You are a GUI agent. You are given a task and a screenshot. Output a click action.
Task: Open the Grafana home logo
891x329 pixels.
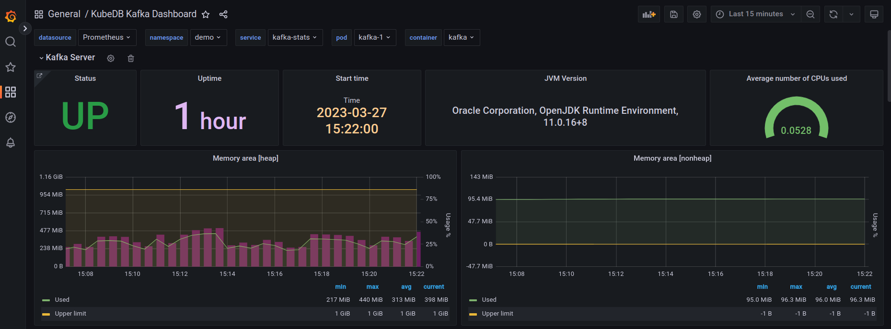pyautogui.click(x=11, y=17)
